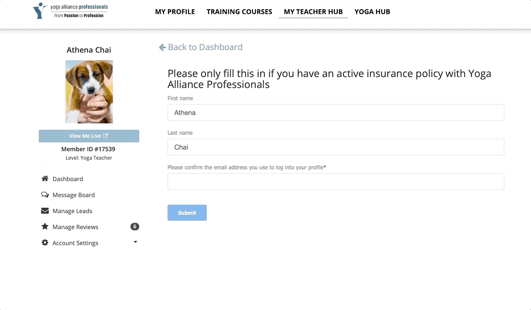Go to YOGA HUB in navigation
The width and height of the screenshot is (531, 310).
pyautogui.click(x=372, y=12)
